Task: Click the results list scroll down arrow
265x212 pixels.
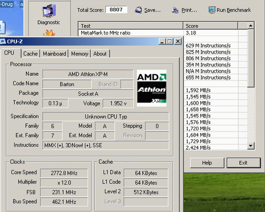Action: (x=251, y=146)
